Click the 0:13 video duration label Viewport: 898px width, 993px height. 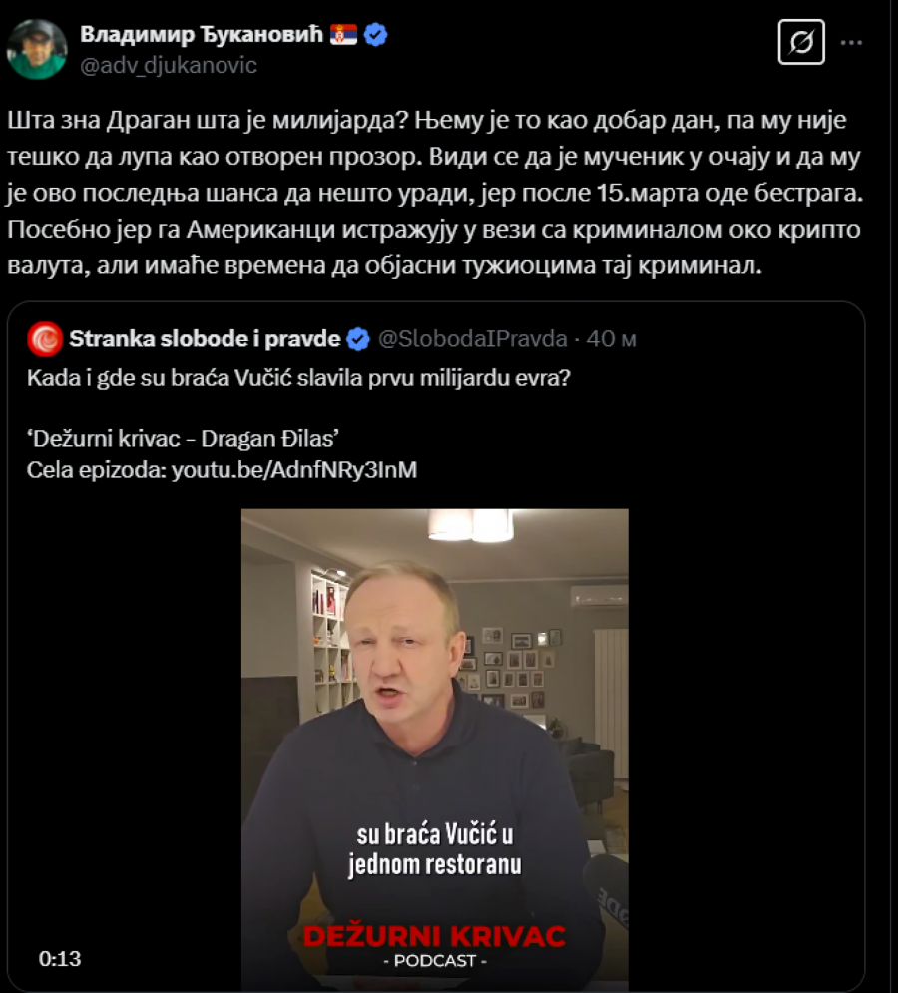tap(60, 958)
